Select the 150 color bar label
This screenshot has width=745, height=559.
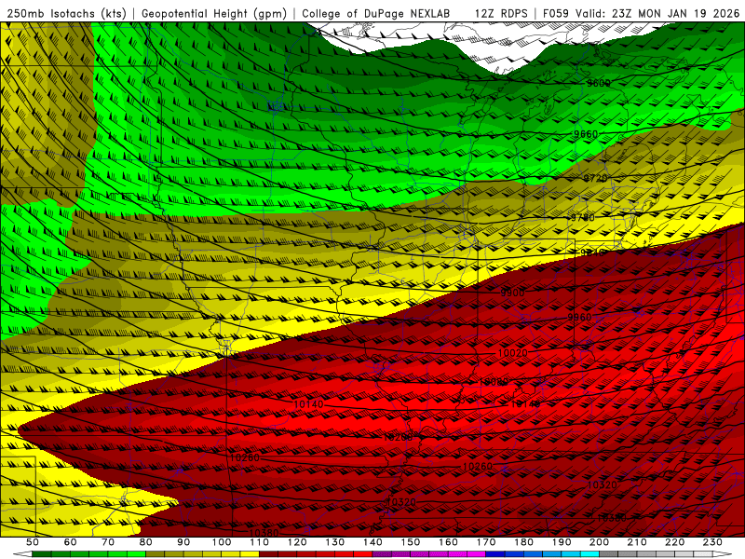(411, 542)
